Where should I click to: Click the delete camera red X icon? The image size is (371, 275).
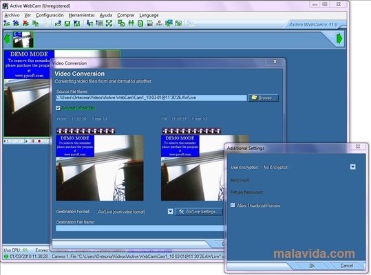click(25, 23)
